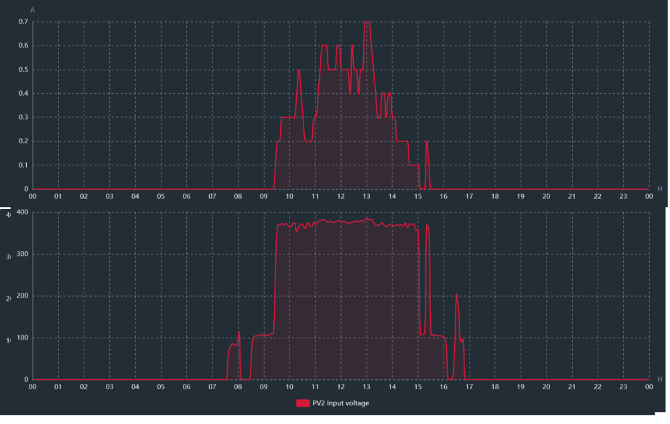Viewport: 670px width, 424px height.
Task: Click the leftmost 00 label under the voltage chart
Action: (32, 387)
